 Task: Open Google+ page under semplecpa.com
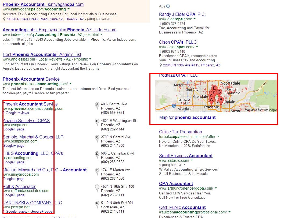(x=14, y=146)
